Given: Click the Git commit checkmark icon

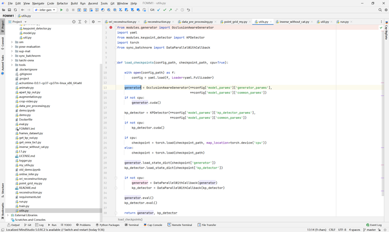Looking at the screenshot, I should (165, 10).
